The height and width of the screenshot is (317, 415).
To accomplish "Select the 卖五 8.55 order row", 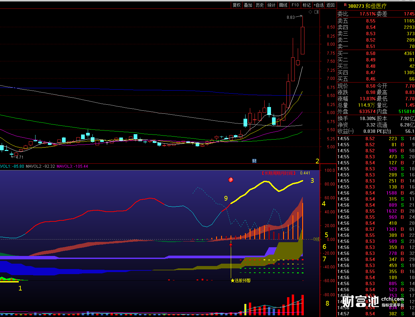I will 376,21.
